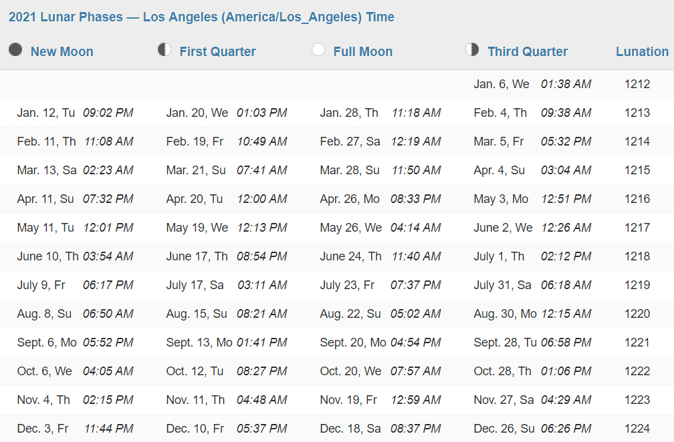Select the July 17 first quarter time 03:11 AM

pyautogui.click(x=262, y=285)
